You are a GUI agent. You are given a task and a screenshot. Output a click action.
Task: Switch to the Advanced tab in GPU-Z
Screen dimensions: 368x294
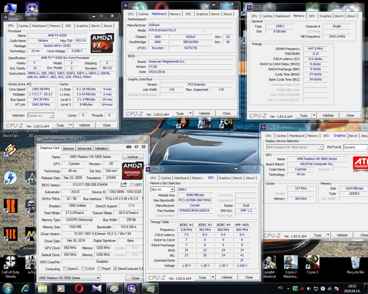click(x=84, y=148)
